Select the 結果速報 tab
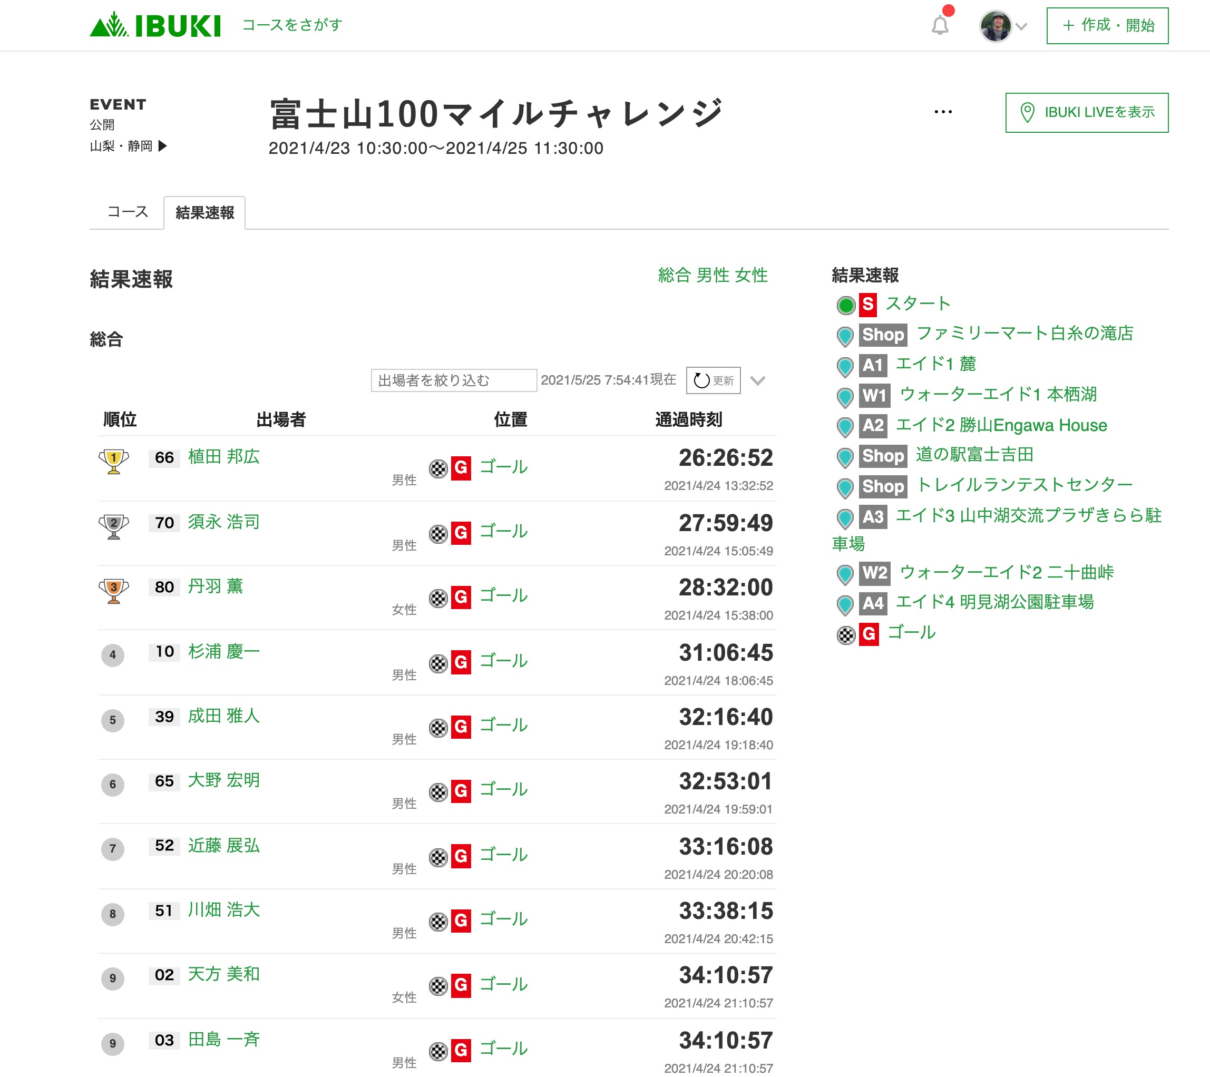Image resolution: width=1210 pixels, height=1077 pixels. pos(205,212)
